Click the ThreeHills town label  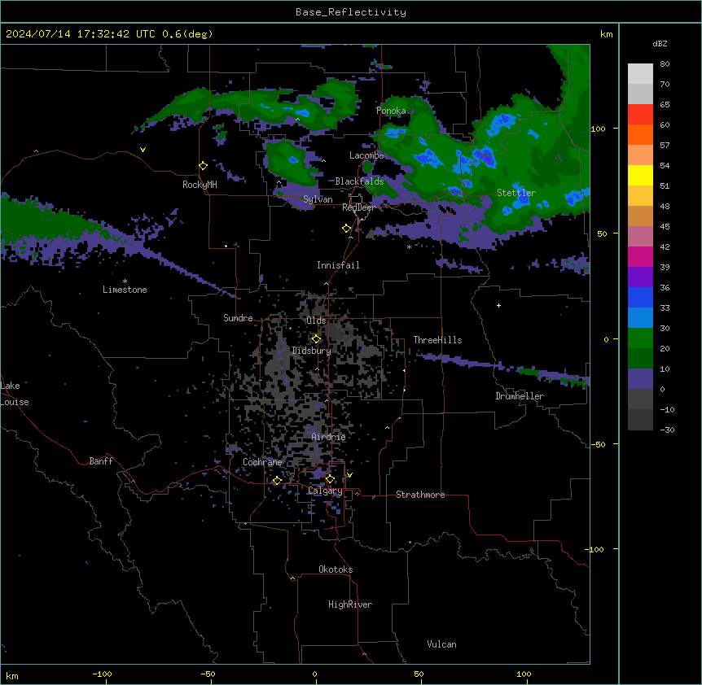coord(437,340)
